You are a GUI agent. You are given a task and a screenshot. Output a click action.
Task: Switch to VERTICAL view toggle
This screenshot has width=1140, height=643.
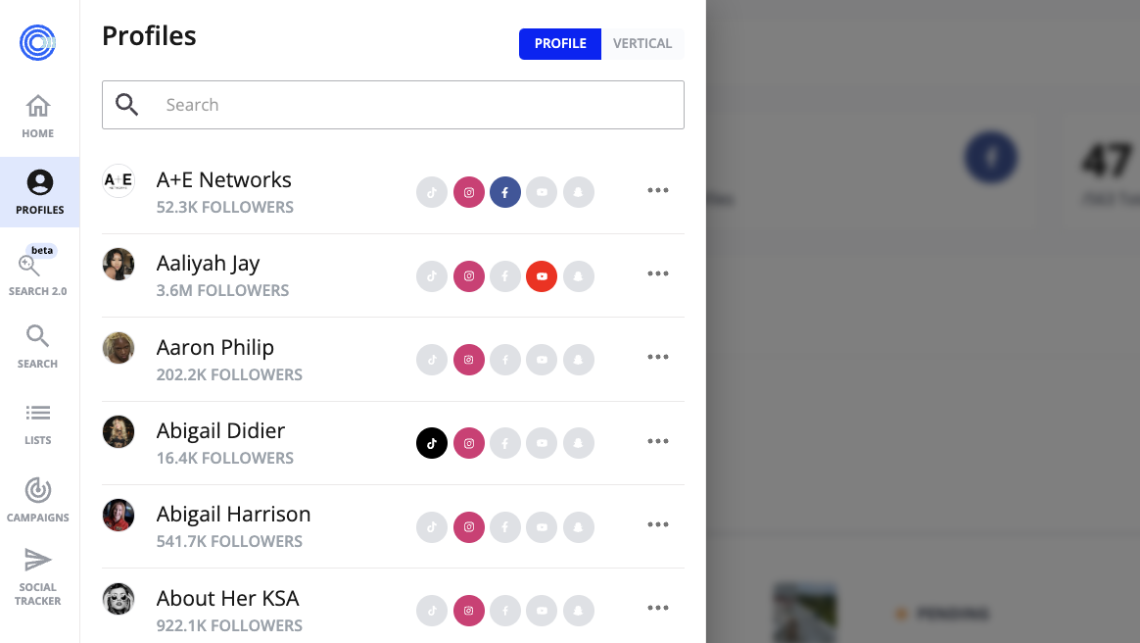point(642,44)
